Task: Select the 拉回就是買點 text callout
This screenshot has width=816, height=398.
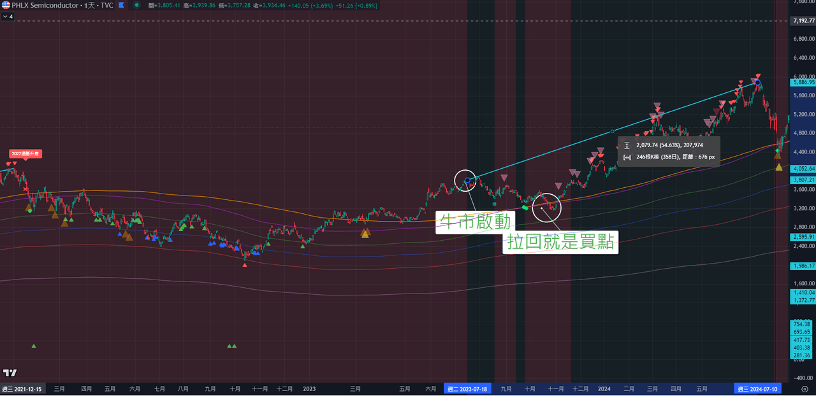Action: 561,242
